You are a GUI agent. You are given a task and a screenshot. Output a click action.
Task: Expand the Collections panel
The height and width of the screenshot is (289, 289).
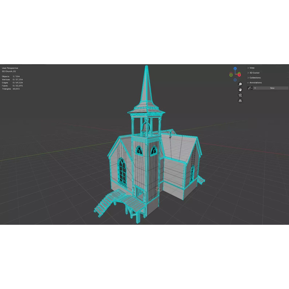[x=255, y=78]
